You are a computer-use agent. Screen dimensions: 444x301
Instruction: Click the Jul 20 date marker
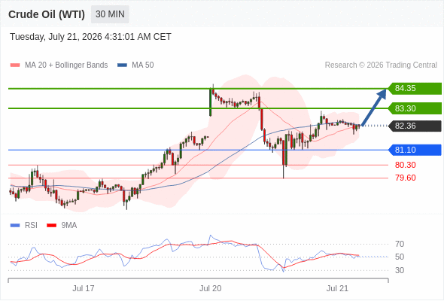point(210,288)
